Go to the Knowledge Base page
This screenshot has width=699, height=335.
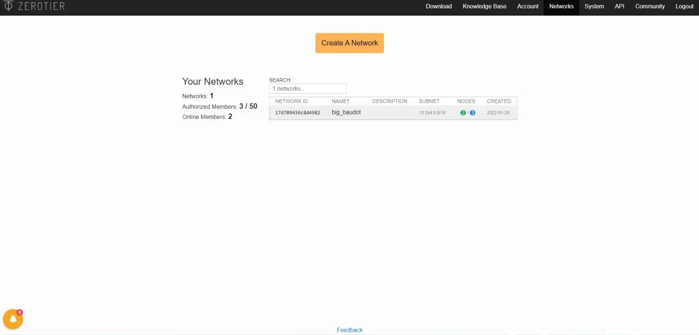tap(484, 7)
